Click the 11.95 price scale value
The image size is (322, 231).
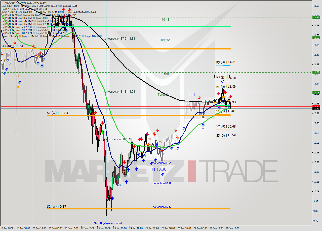[x=316, y=6]
